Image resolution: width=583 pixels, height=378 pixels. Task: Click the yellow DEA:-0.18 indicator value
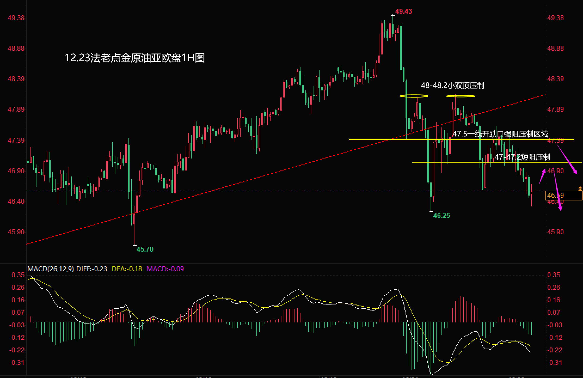tap(127, 269)
